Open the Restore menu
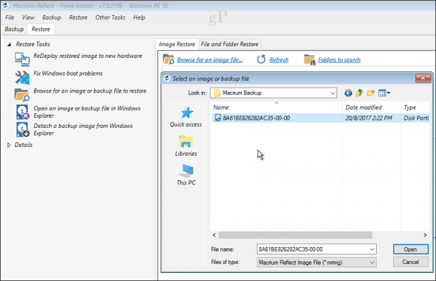This screenshot has height=281, width=436. (x=78, y=18)
